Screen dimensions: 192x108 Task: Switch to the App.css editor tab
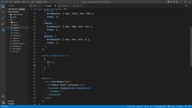[79, 6]
